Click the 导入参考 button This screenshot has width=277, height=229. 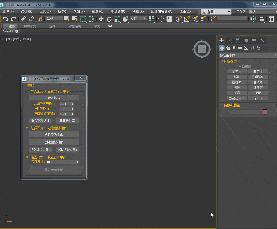54,98
